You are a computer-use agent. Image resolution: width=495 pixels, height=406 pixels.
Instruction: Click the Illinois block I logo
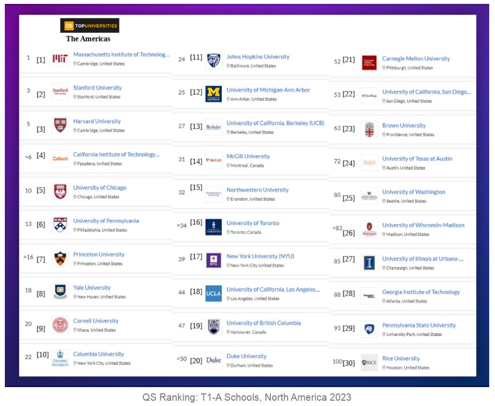pyautogui.click(x=369, y=263)
